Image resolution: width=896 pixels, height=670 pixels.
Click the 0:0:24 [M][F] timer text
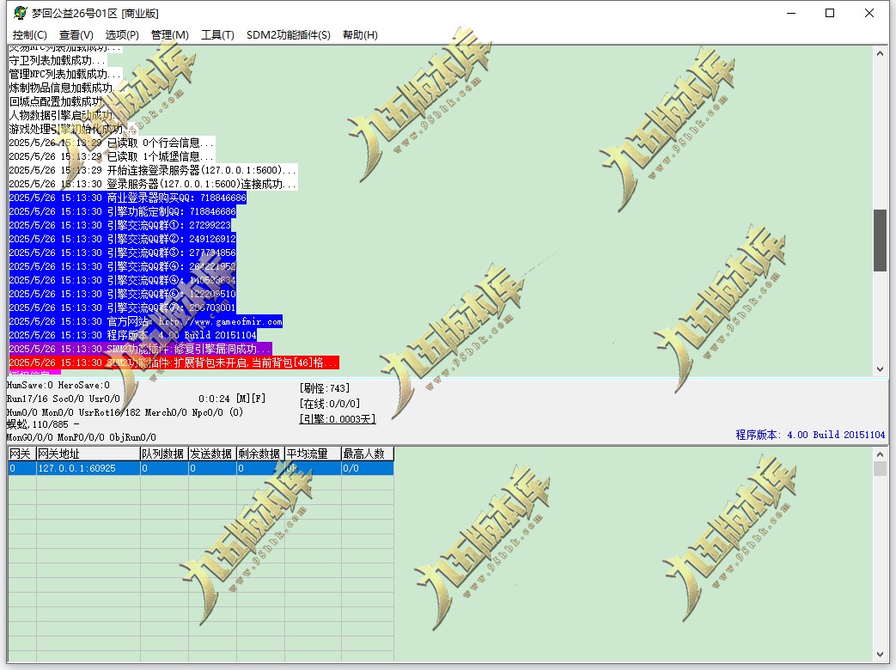click(232, 399)
